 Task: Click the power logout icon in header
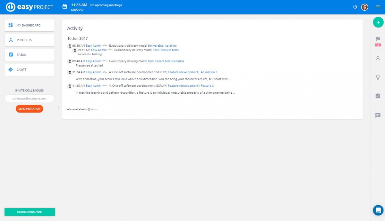coord(355,7)
